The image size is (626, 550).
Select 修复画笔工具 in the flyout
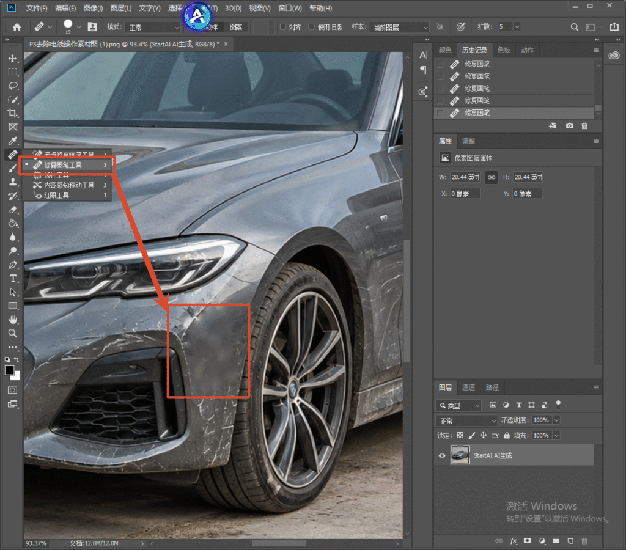pos(67,165)
